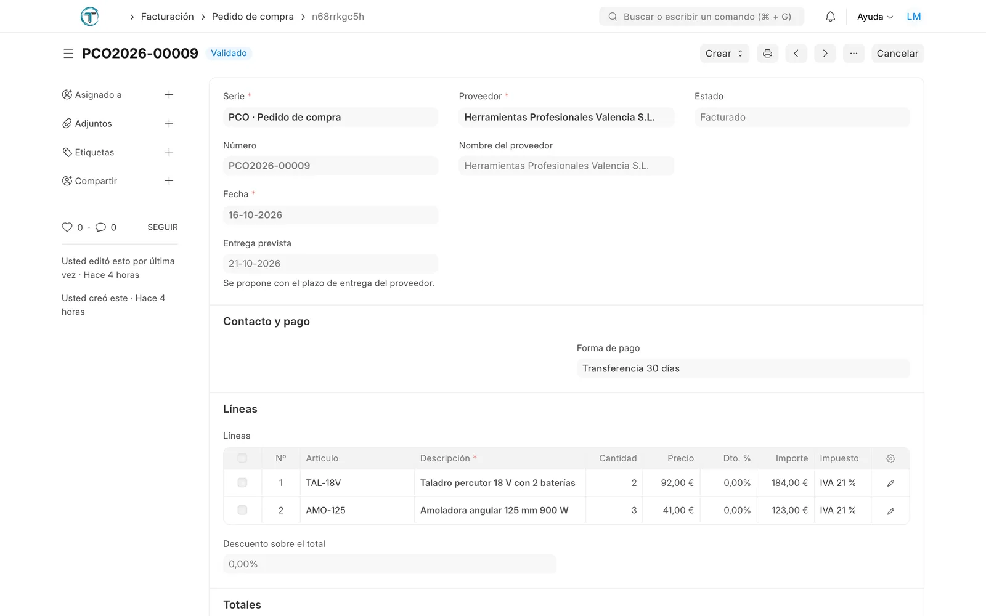Image resolution: width=986 pixels, height=616 pixels.
Task: Open the notifications bell
Action: 830,17
